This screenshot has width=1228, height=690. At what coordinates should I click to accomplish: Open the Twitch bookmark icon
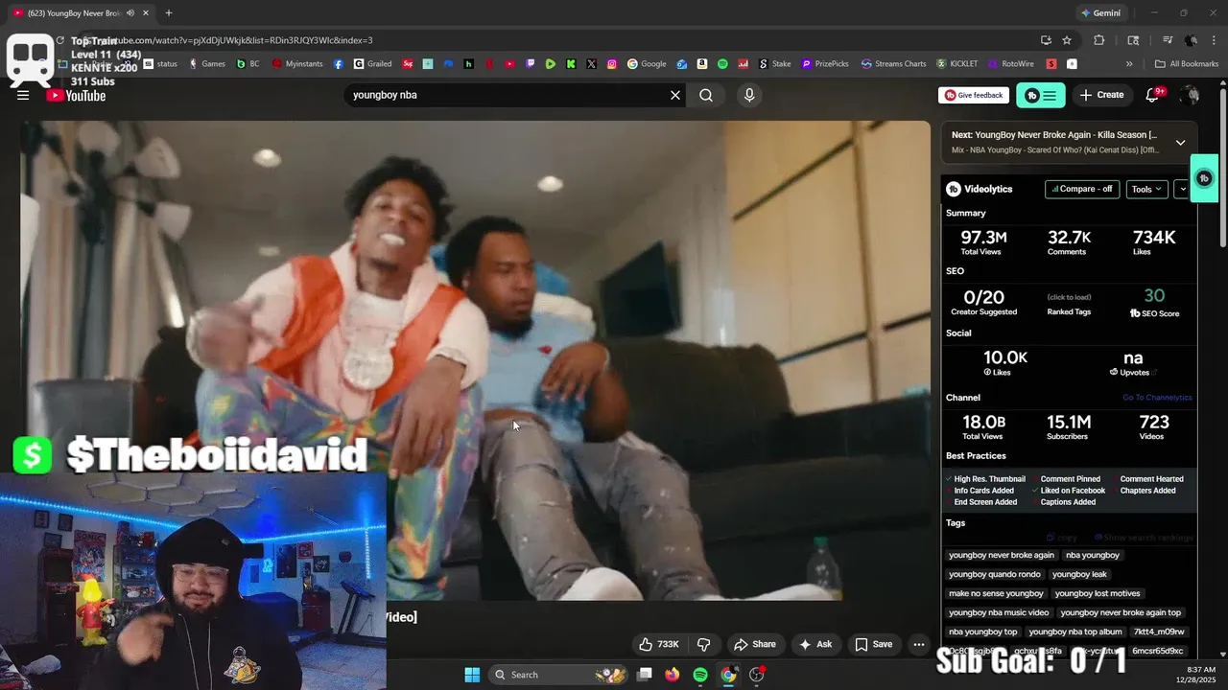531,64
